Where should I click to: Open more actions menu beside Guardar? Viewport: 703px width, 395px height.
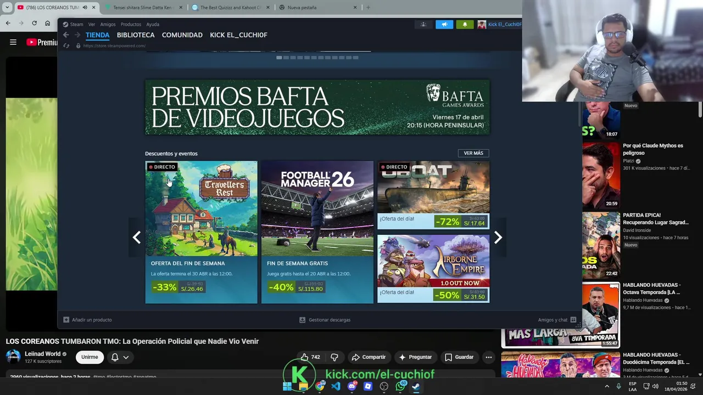click(x=488, y=357)
